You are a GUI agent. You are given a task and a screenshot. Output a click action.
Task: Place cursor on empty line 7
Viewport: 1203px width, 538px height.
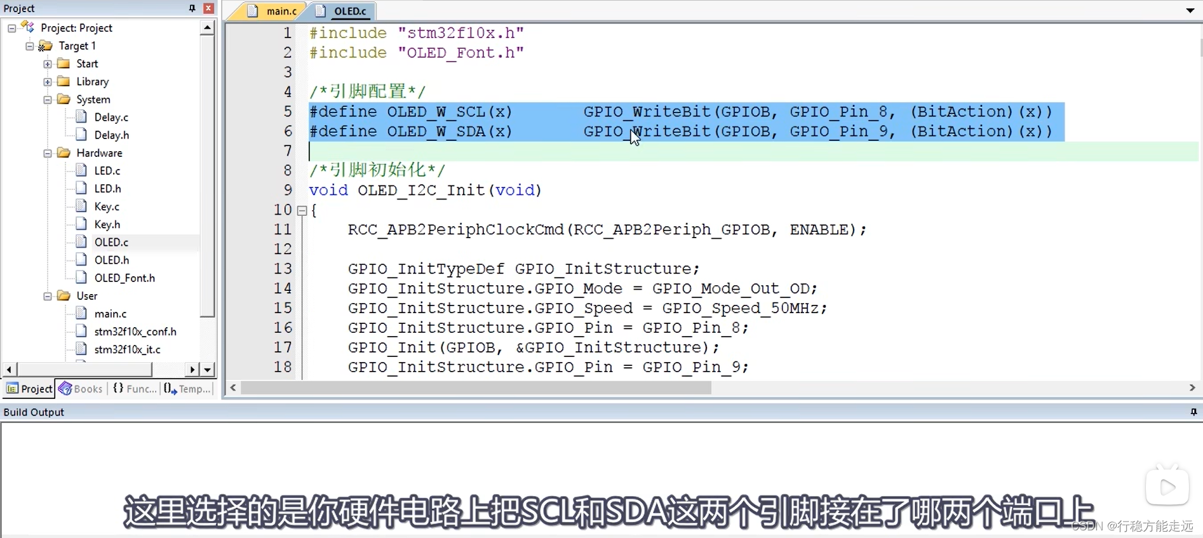(753, 151)
